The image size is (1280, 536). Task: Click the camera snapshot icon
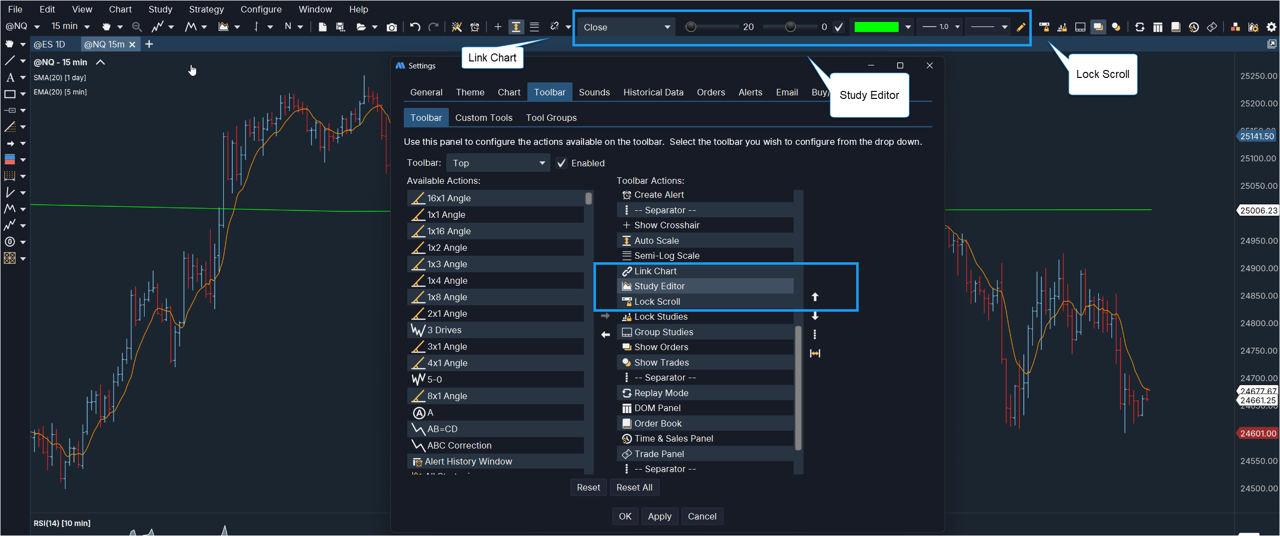click(x=391, y=27)
